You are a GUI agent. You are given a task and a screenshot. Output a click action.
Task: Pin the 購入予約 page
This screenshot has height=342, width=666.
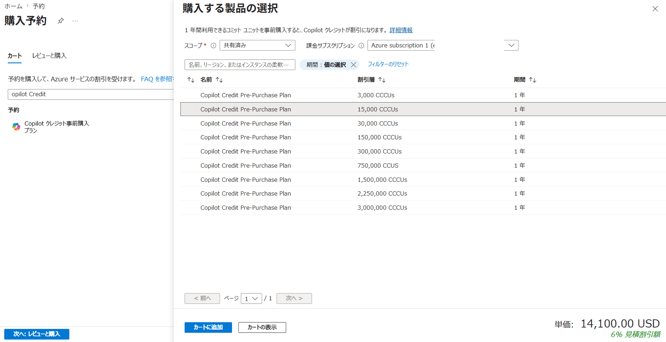(61, 21)
